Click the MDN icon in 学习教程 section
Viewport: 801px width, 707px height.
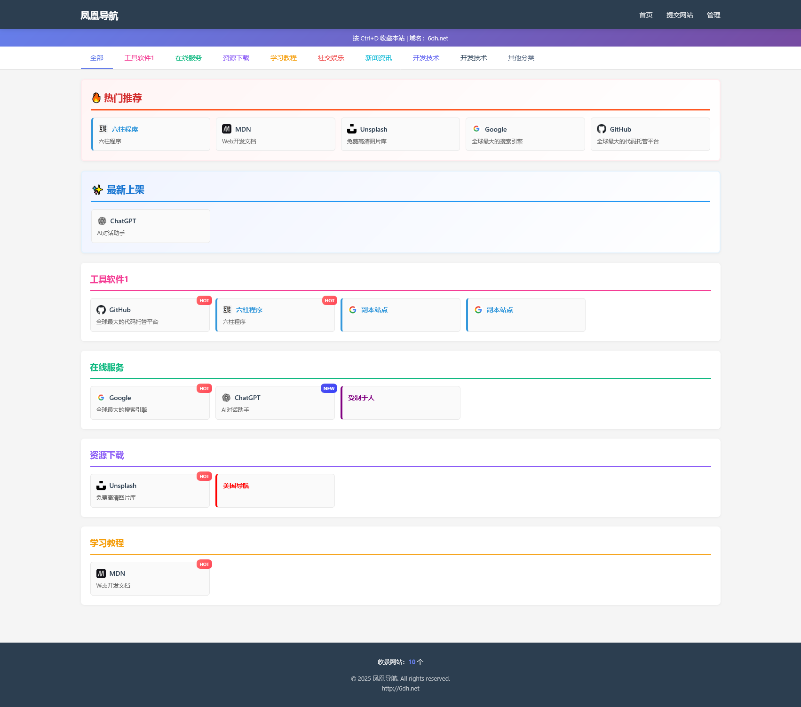tap(101, 573)
